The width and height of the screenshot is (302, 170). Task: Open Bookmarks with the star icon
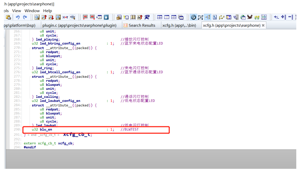click(106, 17)
